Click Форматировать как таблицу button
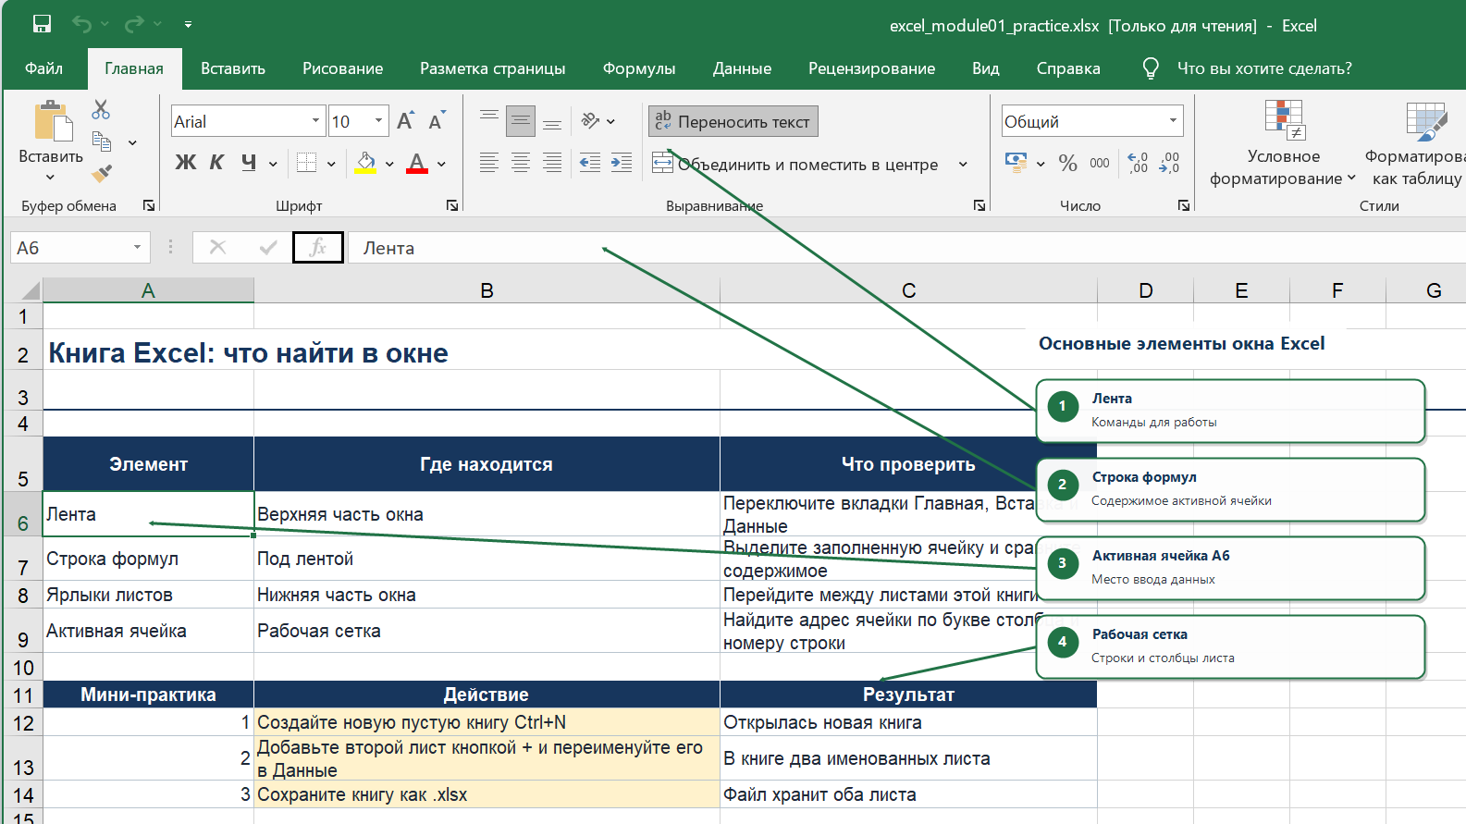Viewport: 1466px width, 824px height. [x=1415, y=143]
